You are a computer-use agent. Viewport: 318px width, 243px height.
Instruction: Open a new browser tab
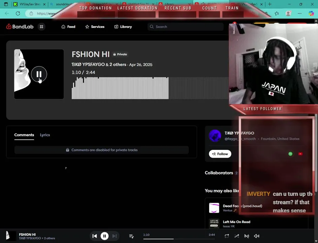[269, 4]
